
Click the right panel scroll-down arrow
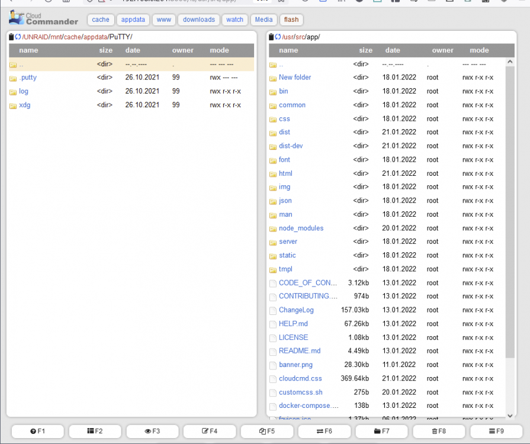(x=510, y=416)
